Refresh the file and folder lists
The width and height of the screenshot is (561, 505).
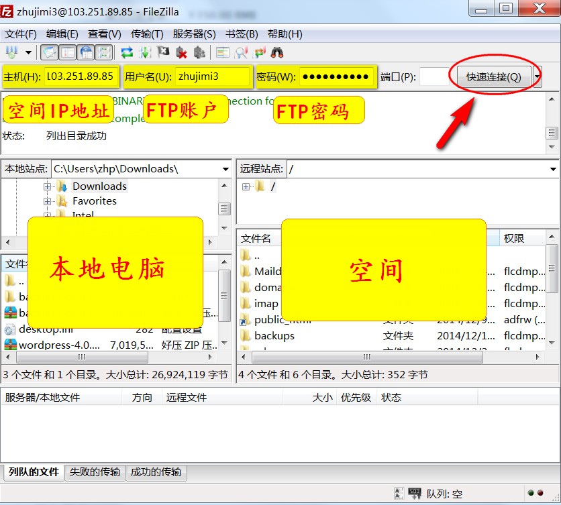coord(127,52)
